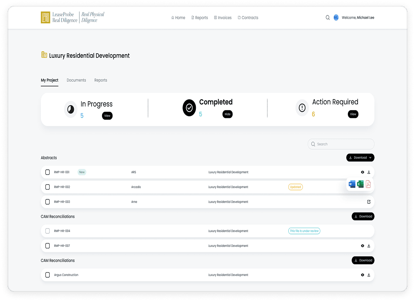View the Action Required items
This screenshot has height=301, width=415.
(353, 114)
